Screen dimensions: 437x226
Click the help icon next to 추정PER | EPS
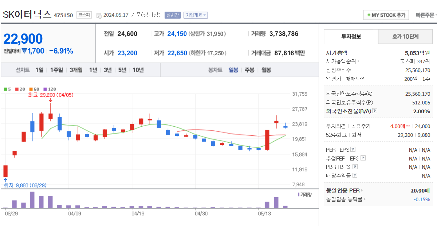[x=363, y=158]
